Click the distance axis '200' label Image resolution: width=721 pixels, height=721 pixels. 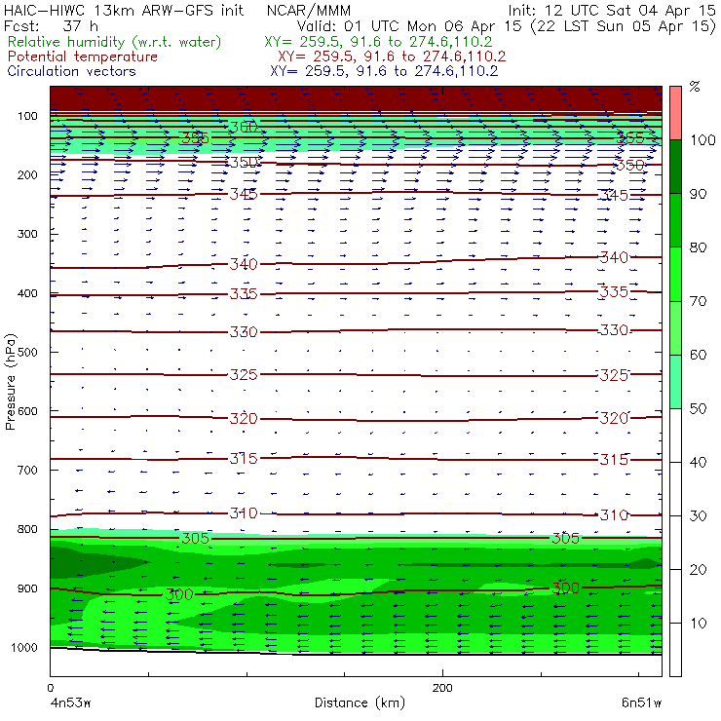[x=442, y=688]
